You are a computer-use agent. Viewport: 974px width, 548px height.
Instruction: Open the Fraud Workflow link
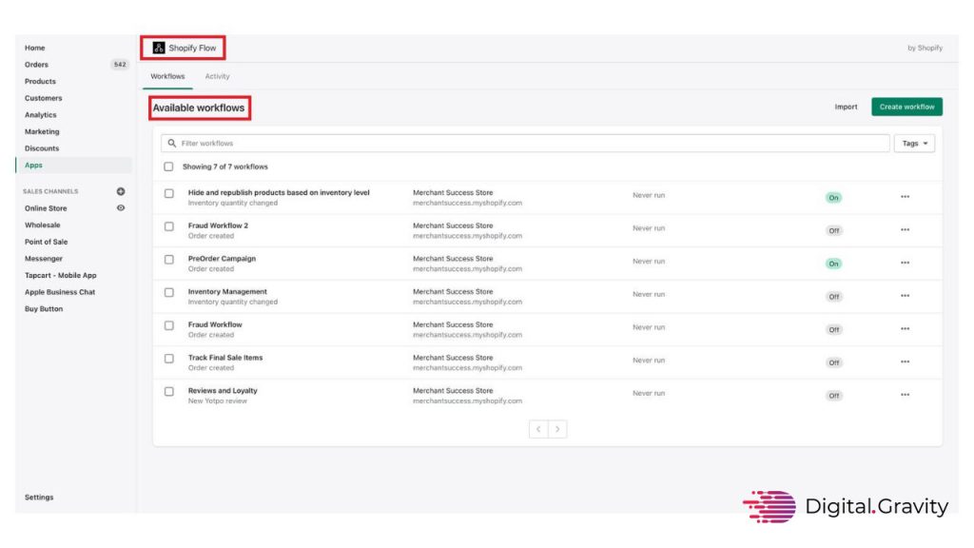point(215,324)
